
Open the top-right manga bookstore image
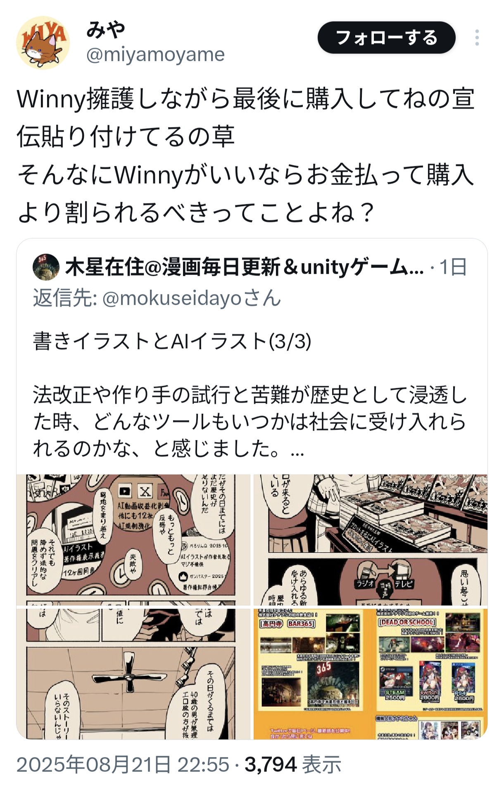click(371, 540)
